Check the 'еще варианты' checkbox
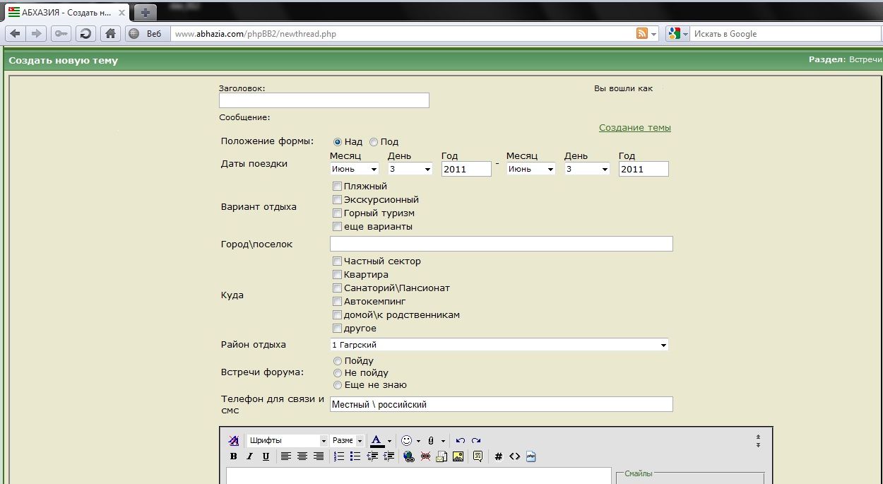 click(337, 227)
